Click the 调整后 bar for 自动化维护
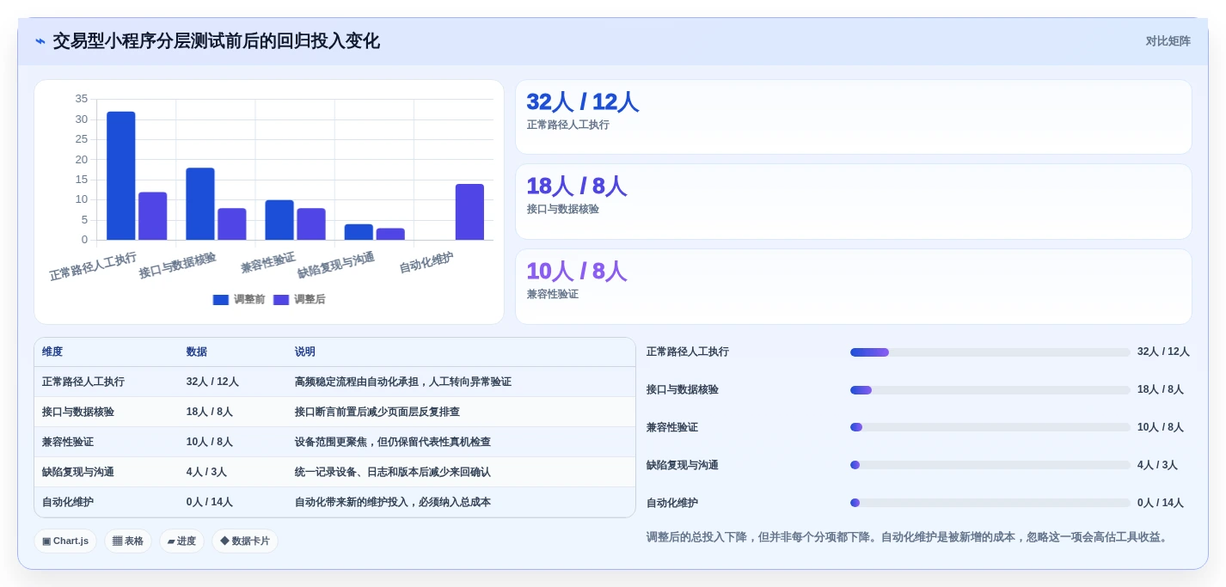 469,211
